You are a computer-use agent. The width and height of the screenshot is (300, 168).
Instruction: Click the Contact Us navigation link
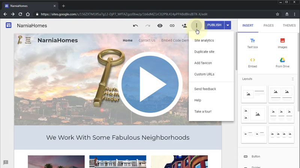[147, 40]
